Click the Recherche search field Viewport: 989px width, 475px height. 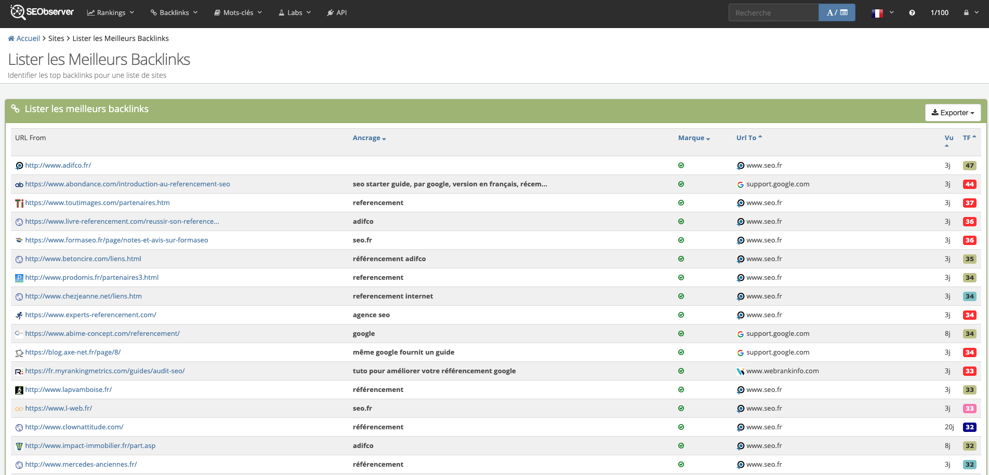click(x=773, y=12)
